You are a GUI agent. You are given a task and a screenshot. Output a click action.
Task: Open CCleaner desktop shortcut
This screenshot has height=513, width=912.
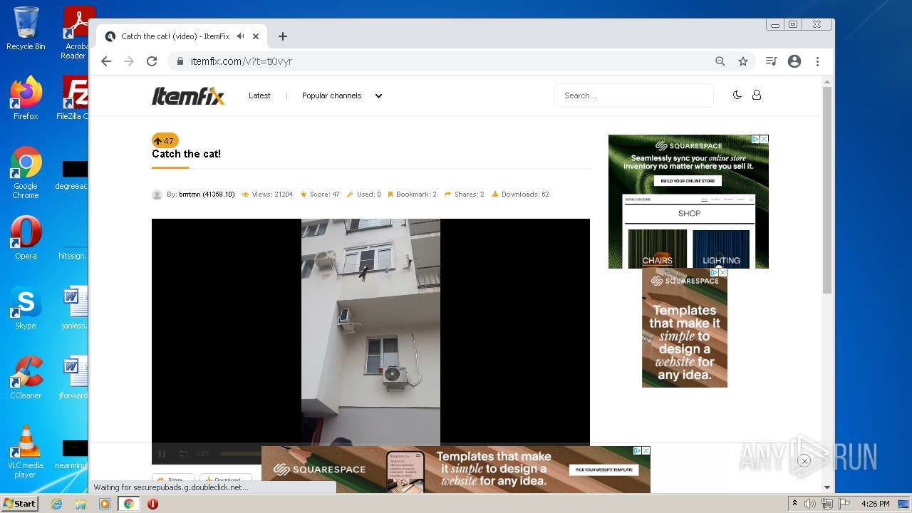pos(26,377)
